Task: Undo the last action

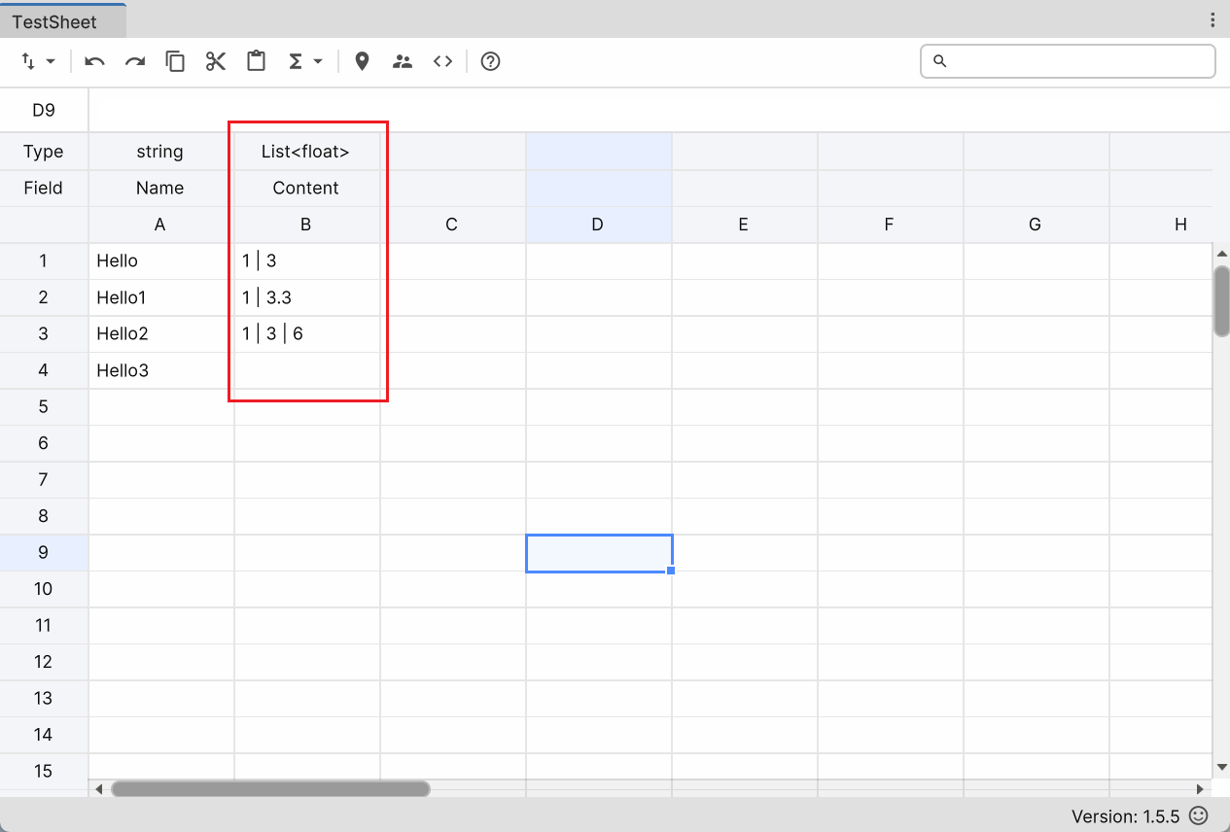Action: click(x=94, y=61)
